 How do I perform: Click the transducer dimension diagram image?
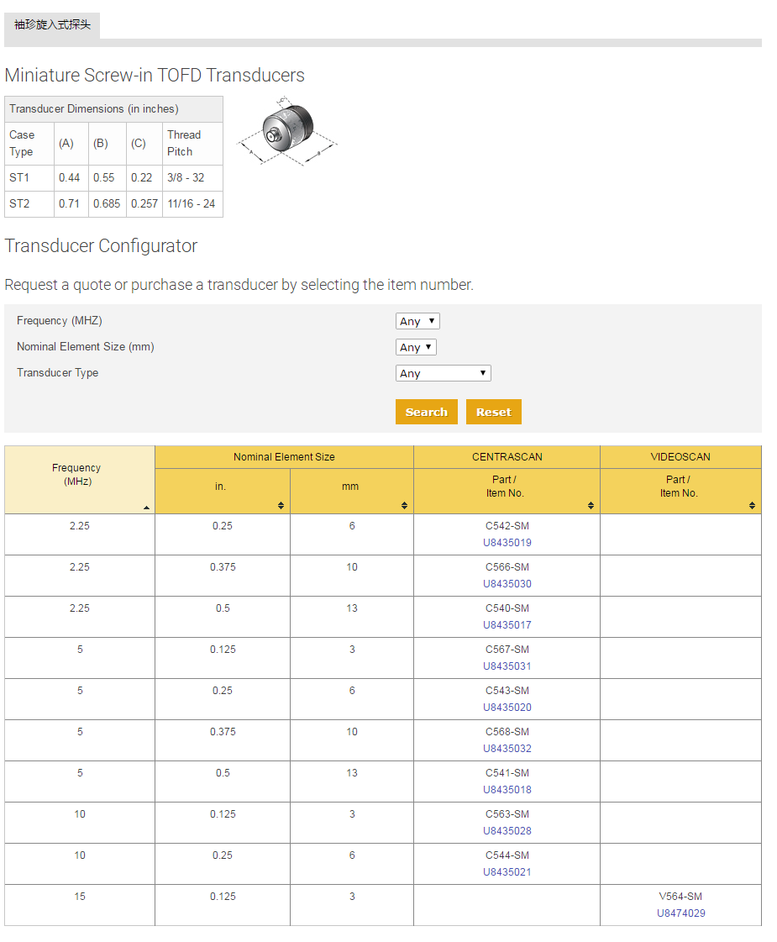click(x=287, y=133)
